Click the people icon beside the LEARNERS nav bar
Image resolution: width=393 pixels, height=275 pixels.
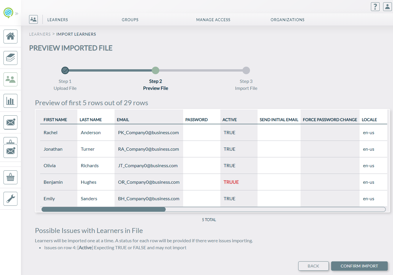tap(33, 19)
